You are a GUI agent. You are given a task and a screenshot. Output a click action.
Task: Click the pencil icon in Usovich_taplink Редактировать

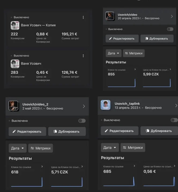pos(106,131)
